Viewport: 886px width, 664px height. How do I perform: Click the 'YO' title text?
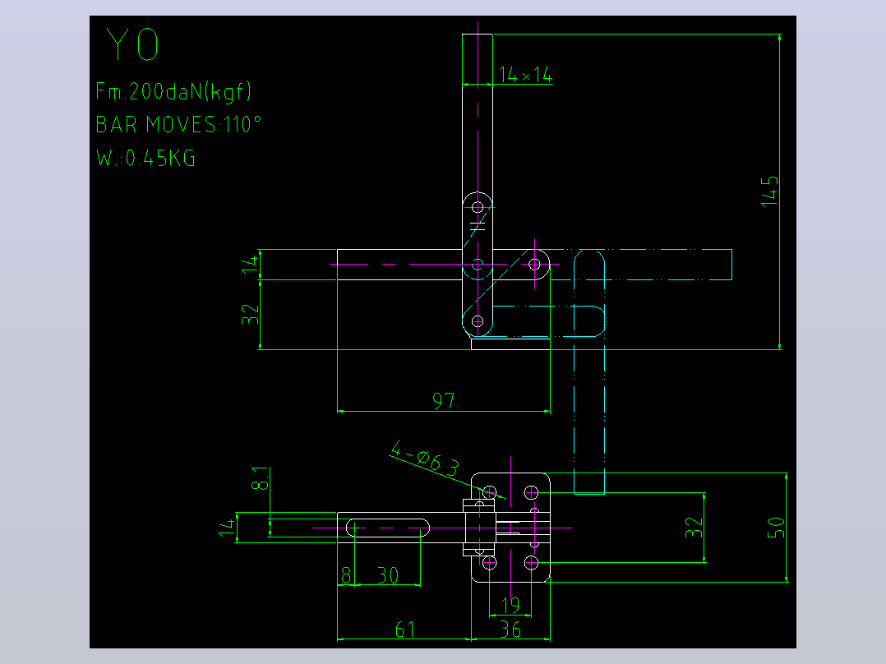pyautogui.click(x=133, y=44)
